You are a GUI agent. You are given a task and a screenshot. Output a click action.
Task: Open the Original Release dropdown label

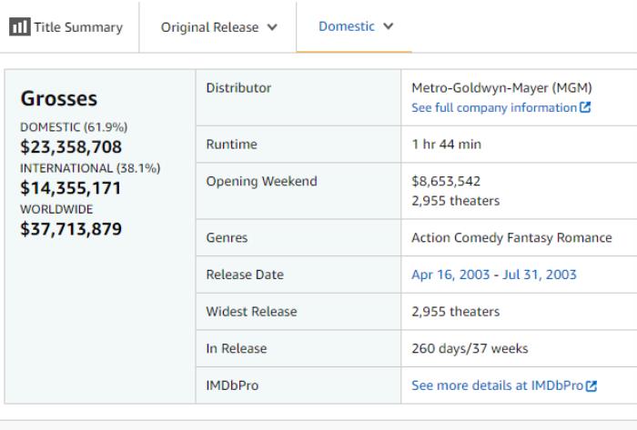pos(209,27)
